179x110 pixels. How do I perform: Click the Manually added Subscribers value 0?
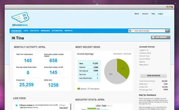(x=28, y=73)
